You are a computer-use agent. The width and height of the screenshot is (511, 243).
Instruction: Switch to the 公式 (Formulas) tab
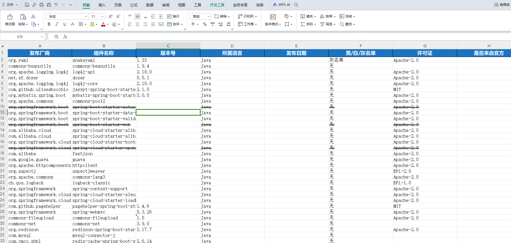click(x=134, y=5)
